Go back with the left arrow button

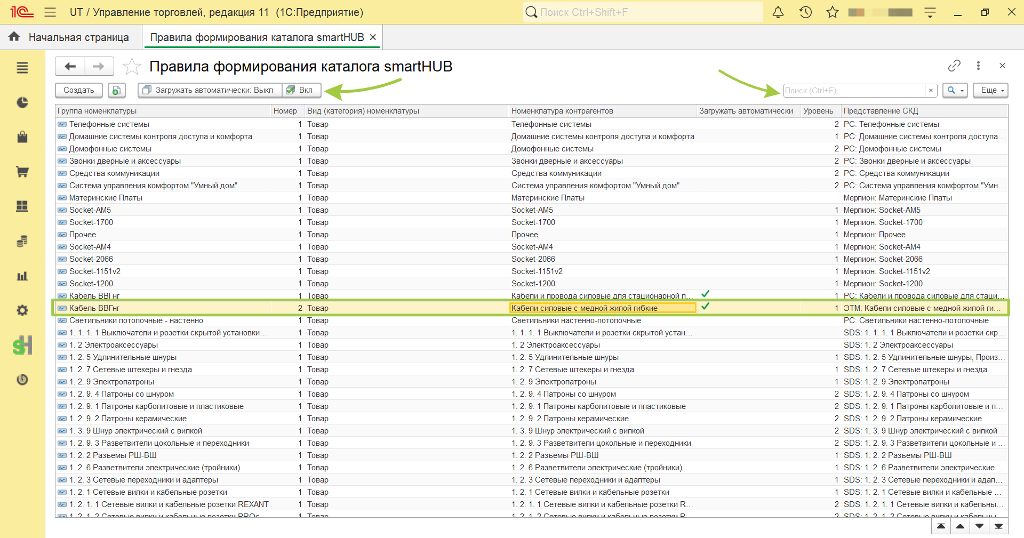70,67
